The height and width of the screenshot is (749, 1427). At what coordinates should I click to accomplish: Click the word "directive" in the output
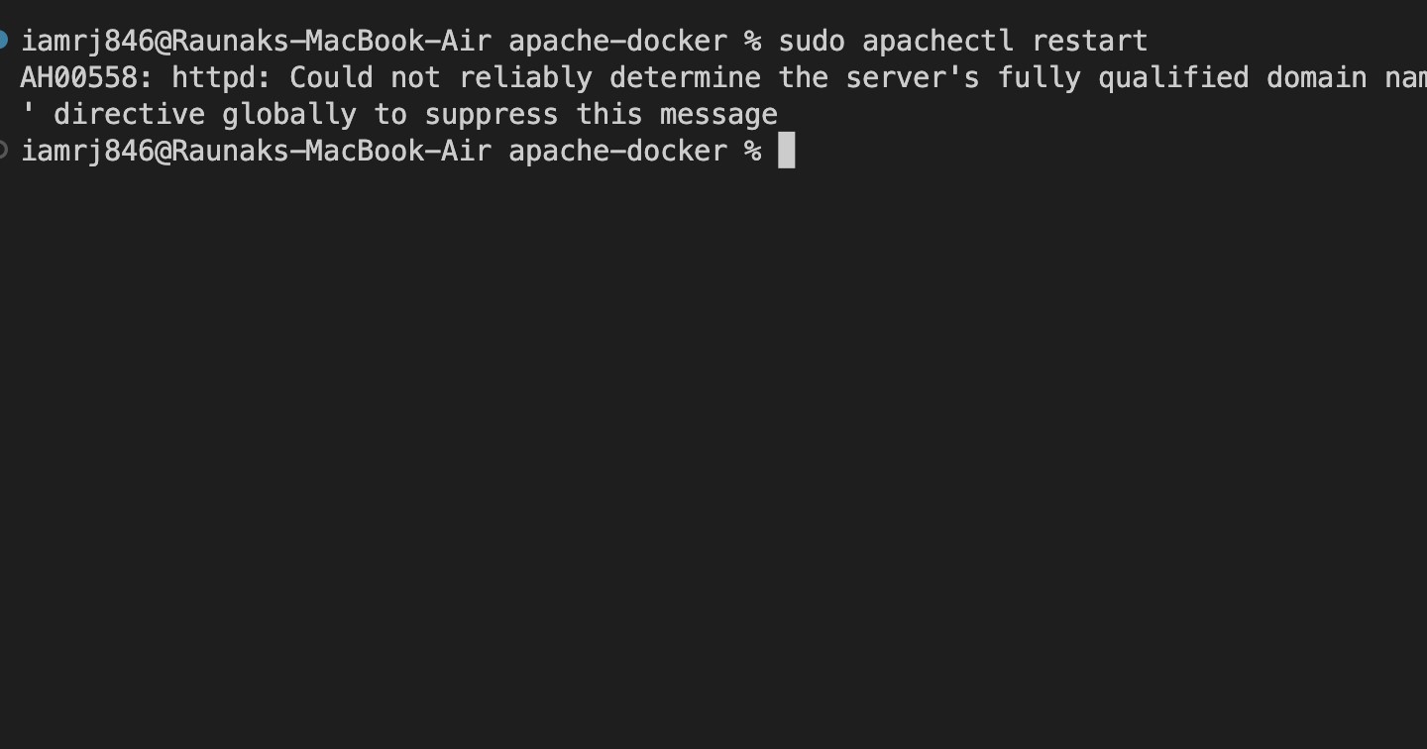pos(128,115)
